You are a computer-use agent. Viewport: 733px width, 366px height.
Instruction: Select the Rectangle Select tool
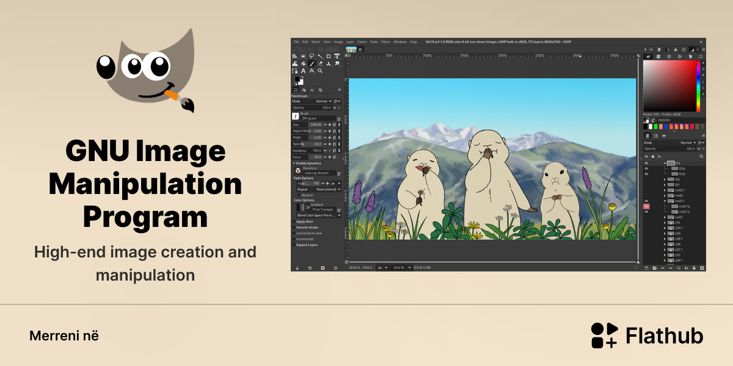(303, 56)
